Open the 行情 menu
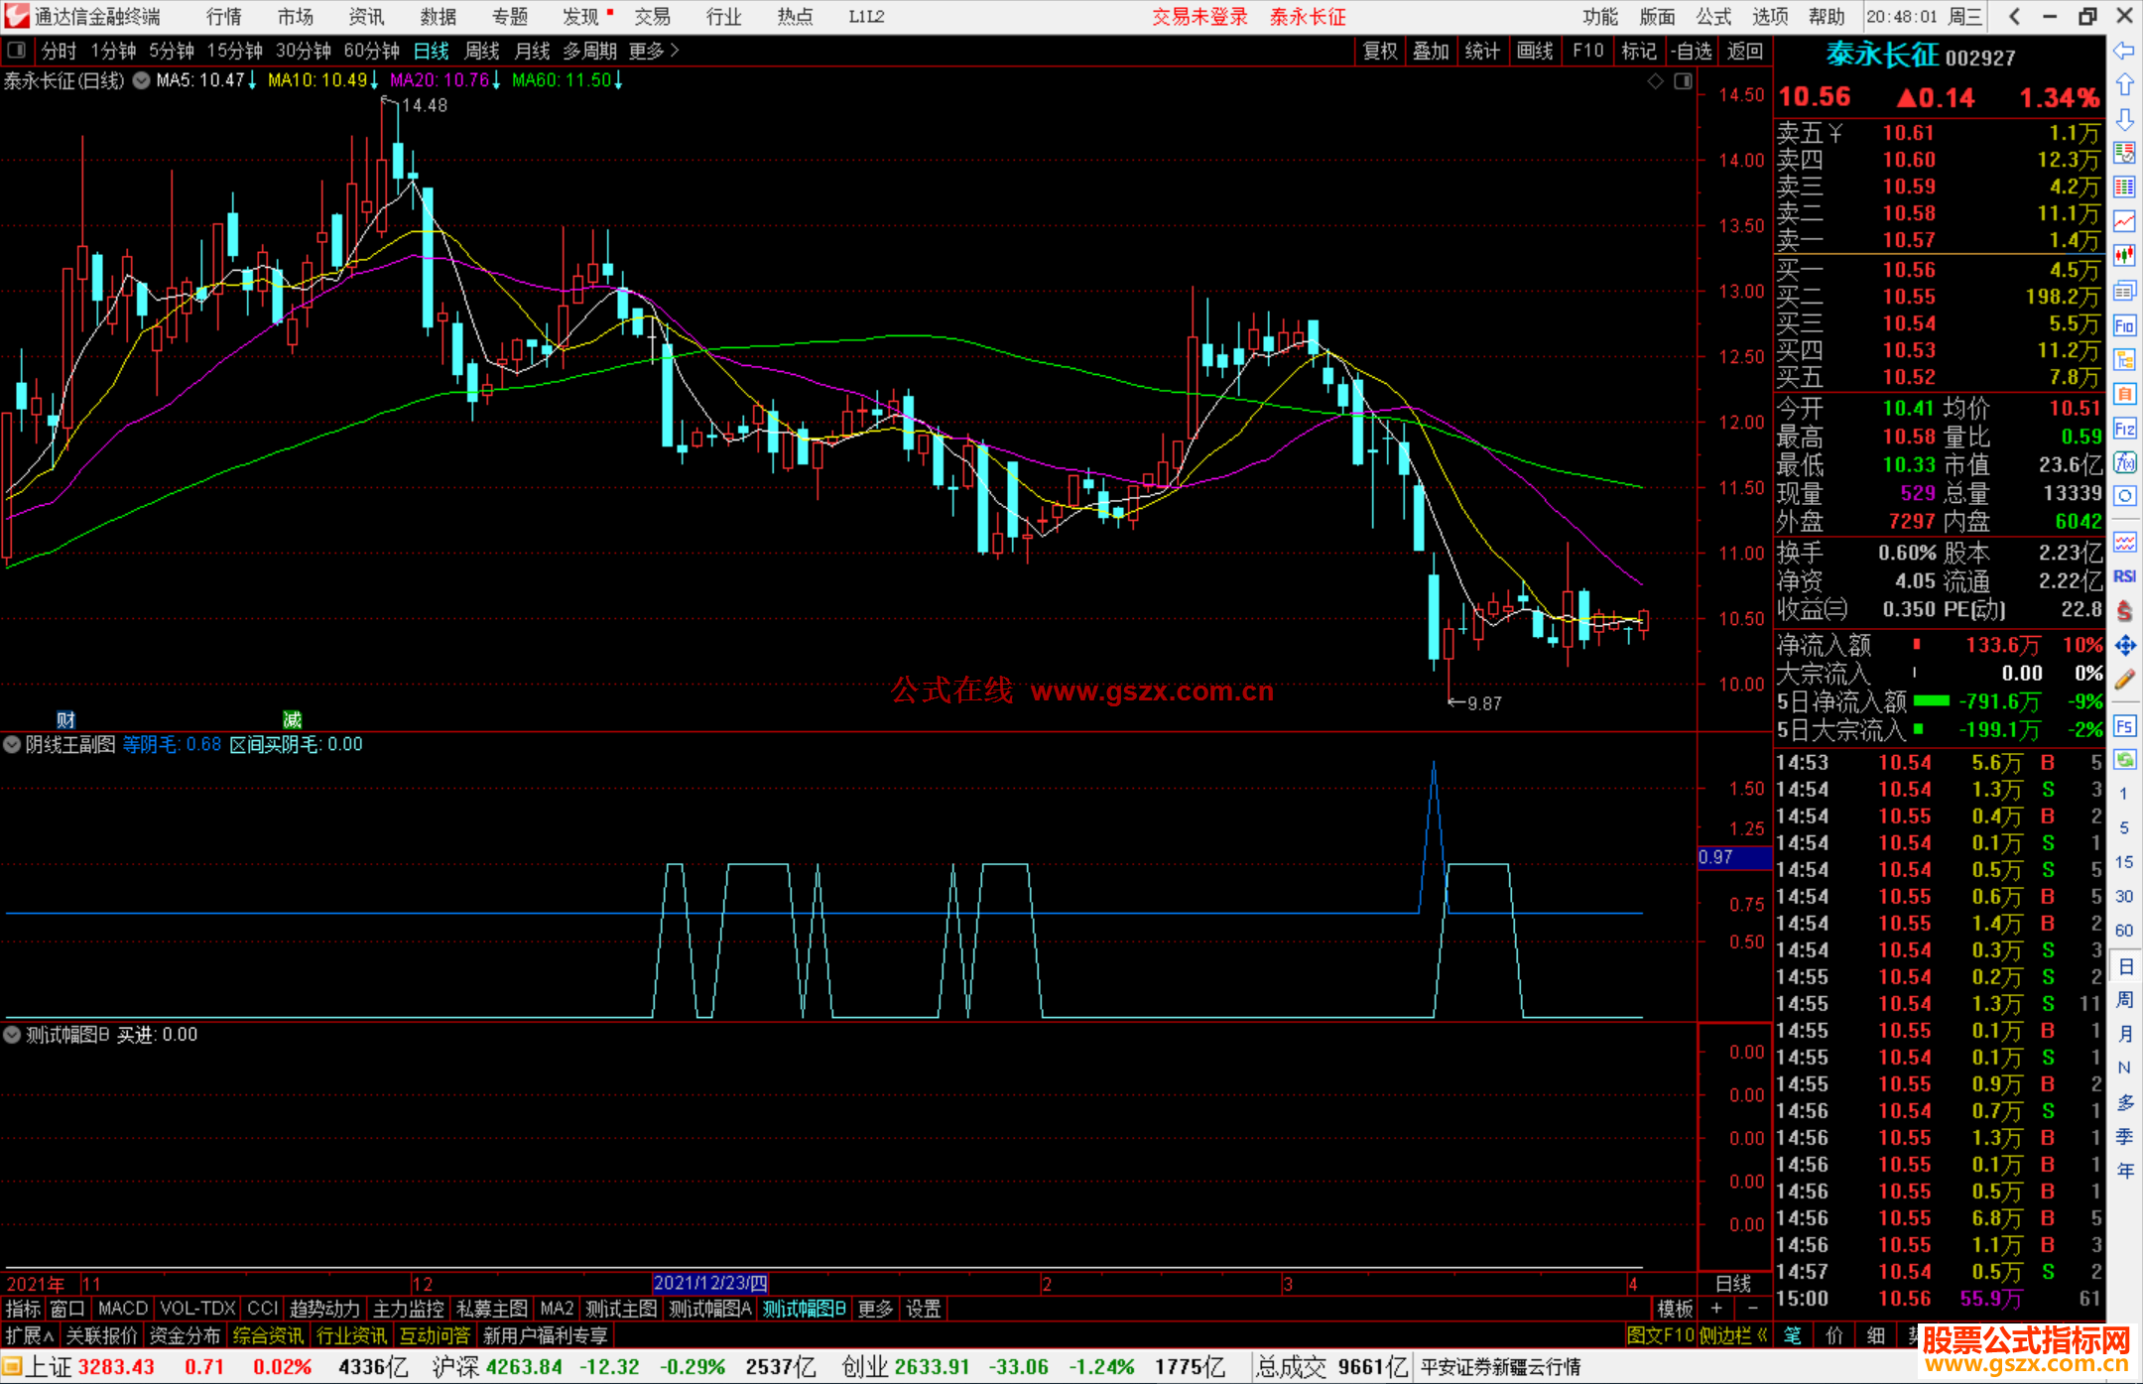Screen dimensions: 2143x1384 pyautogui.click(x=224, y=16)
